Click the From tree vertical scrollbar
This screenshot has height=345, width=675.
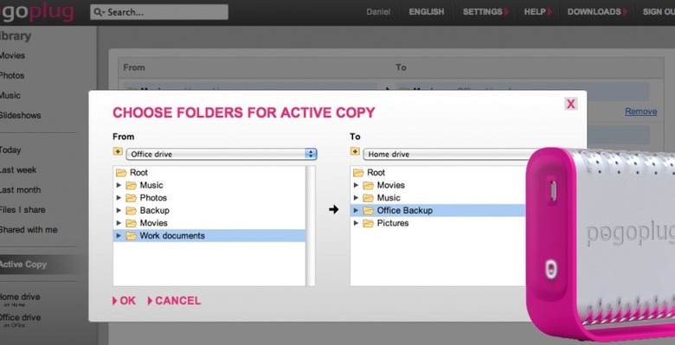pyautogui.click(x=311, y=226)
